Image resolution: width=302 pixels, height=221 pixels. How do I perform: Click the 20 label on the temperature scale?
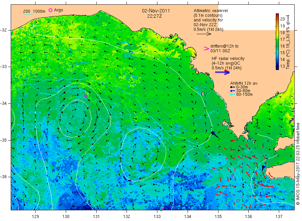(x=282, y=19)
